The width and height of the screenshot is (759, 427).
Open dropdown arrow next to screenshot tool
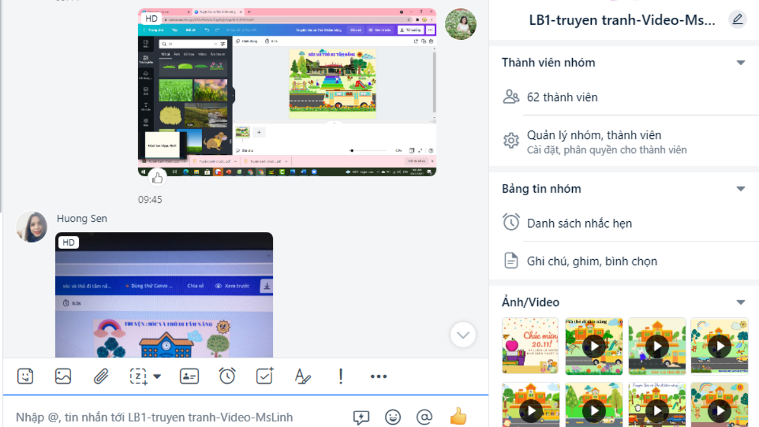coord(157,377)
